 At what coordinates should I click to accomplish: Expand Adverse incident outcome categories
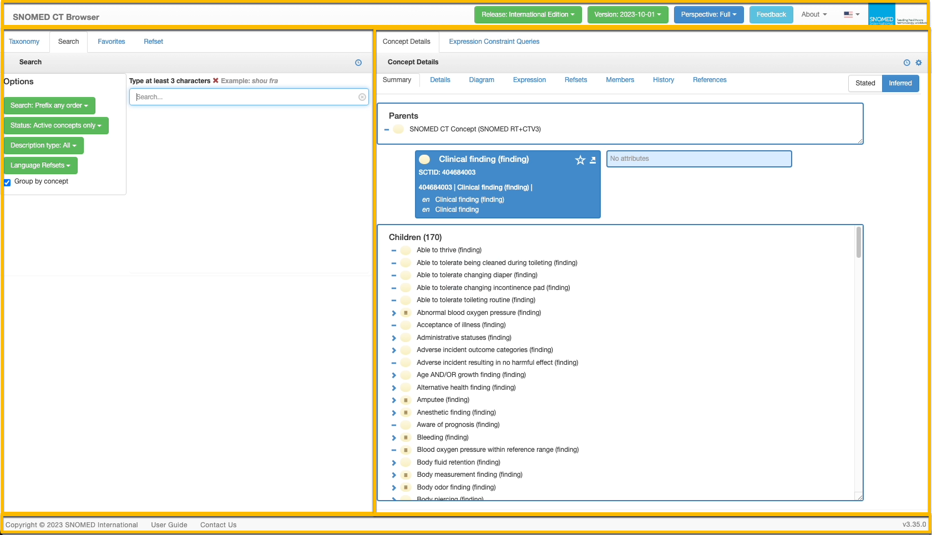[x=394, y=350]
